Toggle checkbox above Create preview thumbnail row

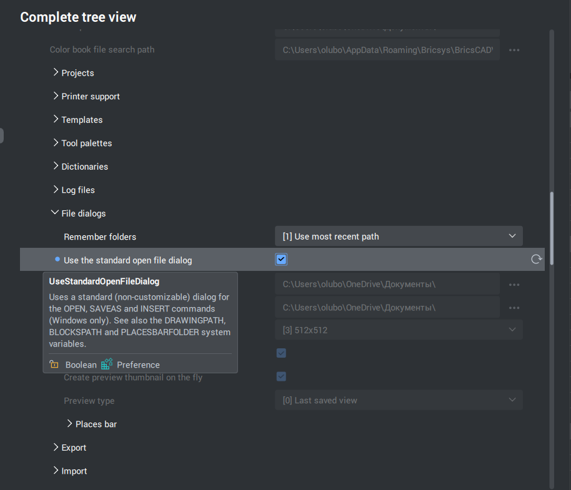click(x=281, y=353)
